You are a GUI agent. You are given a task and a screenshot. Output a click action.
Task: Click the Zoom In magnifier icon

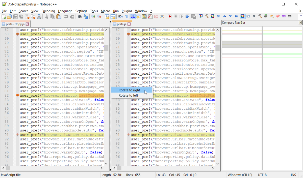pyautogui.click(x=93, y=17)
